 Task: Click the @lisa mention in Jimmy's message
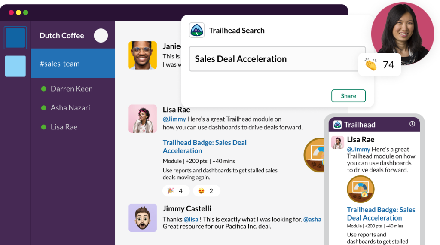[x=191, y=219]
